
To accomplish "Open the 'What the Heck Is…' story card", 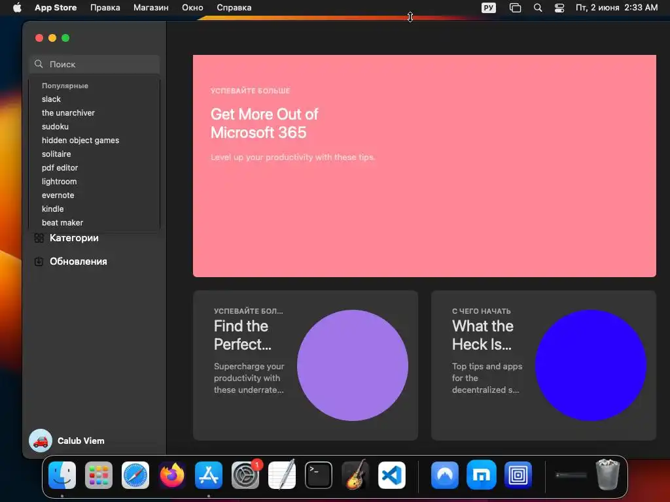I will [x=544, y=365].
